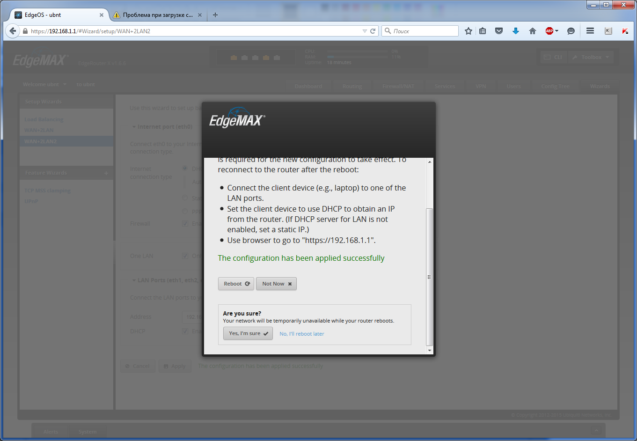Switch to the Проблема при загрузке tab
Screen dimensions: 637x441
coord(157,15)
